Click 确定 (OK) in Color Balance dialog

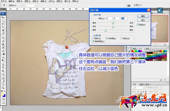[x=143, y=16]
